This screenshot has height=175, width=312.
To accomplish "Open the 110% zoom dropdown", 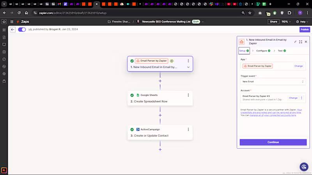I will [x=286, y=22].
